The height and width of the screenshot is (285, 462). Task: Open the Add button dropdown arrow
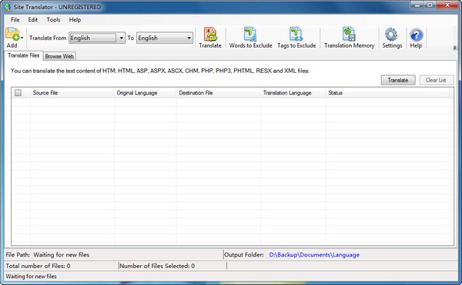click(x=22, y=38)
